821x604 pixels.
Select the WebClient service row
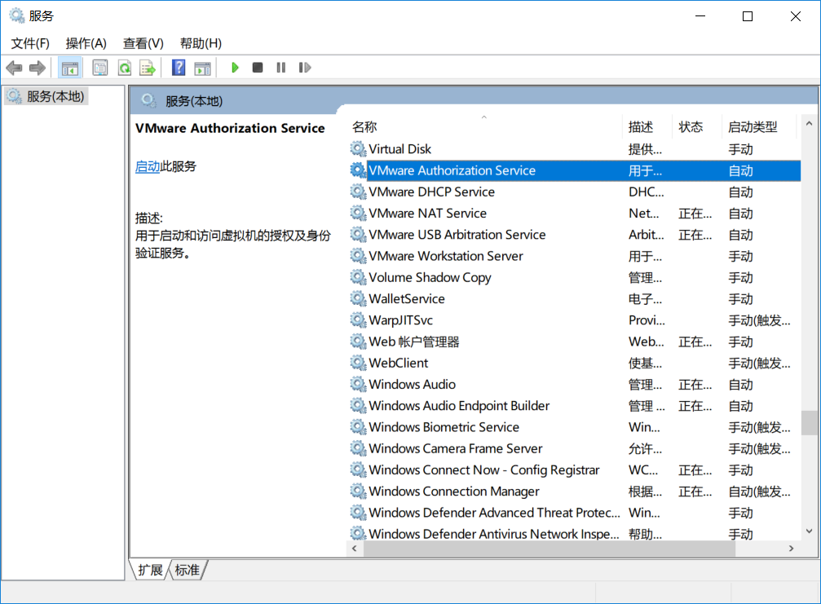[x=575, y=364]
